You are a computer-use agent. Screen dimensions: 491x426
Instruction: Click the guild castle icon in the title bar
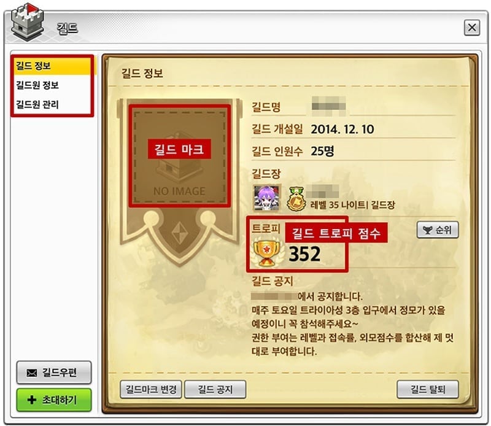point(27,23)
